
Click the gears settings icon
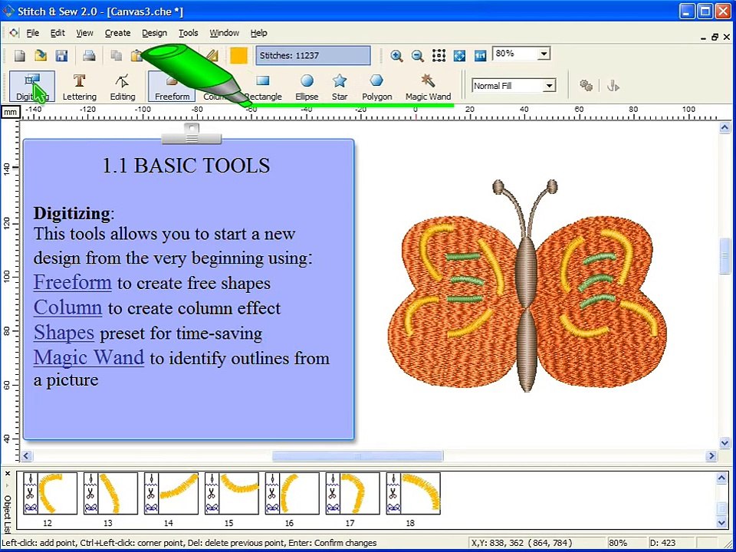tap(585, 85)
